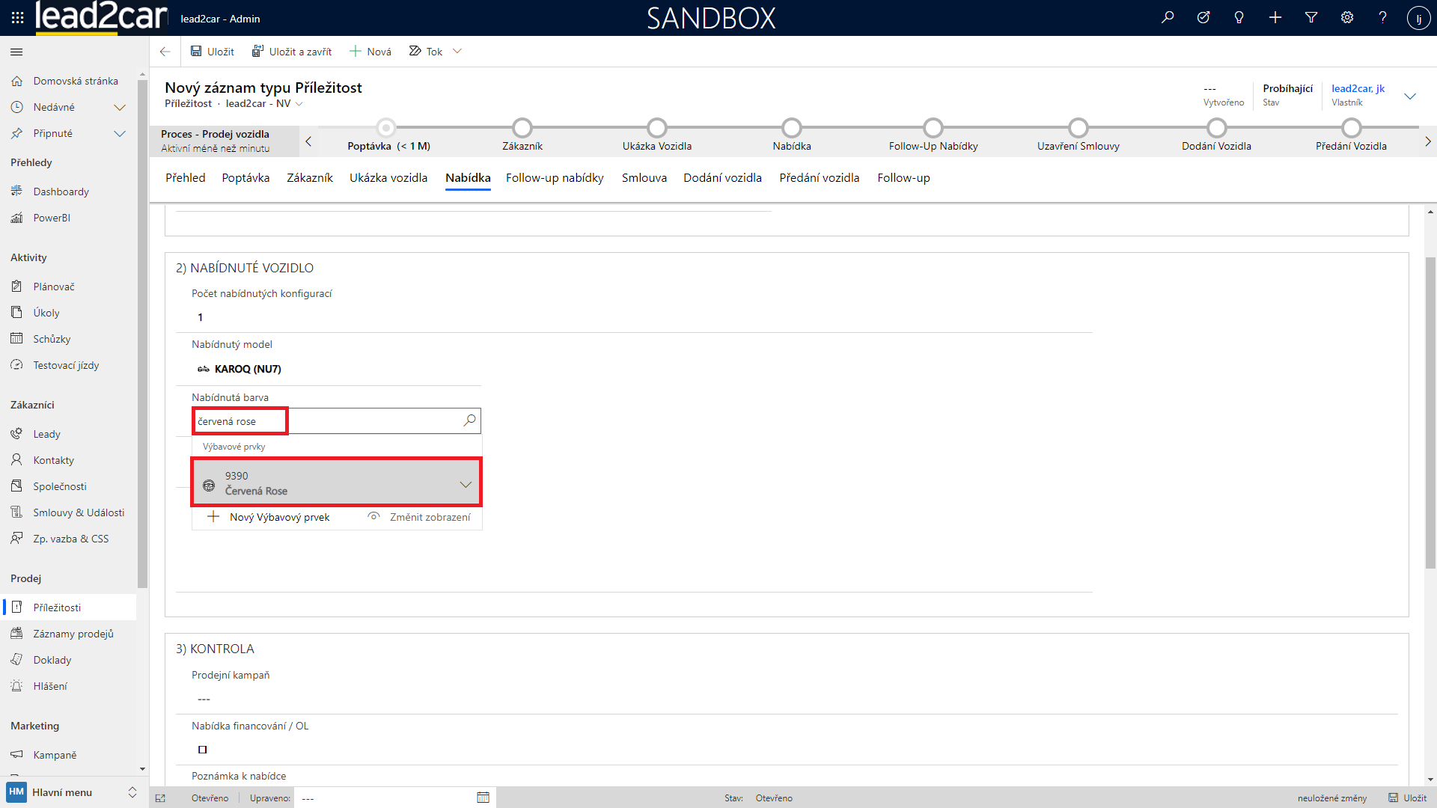Expand the 9390 Červená Rose result chevron
The height and width of the screenshot is (808, 1437).
click(466, 484)
